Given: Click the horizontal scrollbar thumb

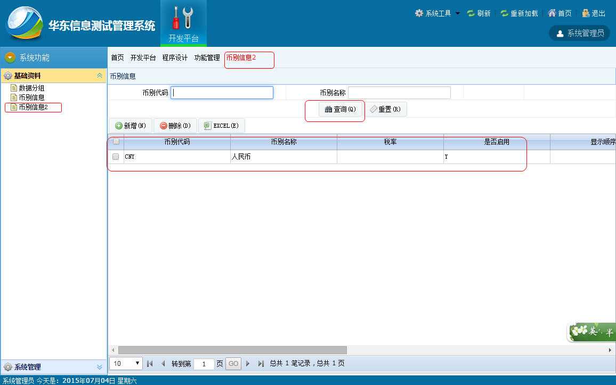Looking at the screenshot, I should [x=232, y=350].
